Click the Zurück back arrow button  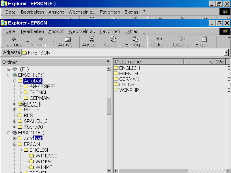(14, 39)
